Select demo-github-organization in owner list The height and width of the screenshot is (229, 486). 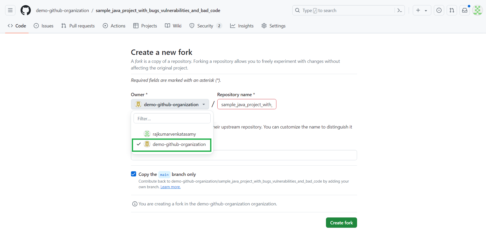coord(172,145)
